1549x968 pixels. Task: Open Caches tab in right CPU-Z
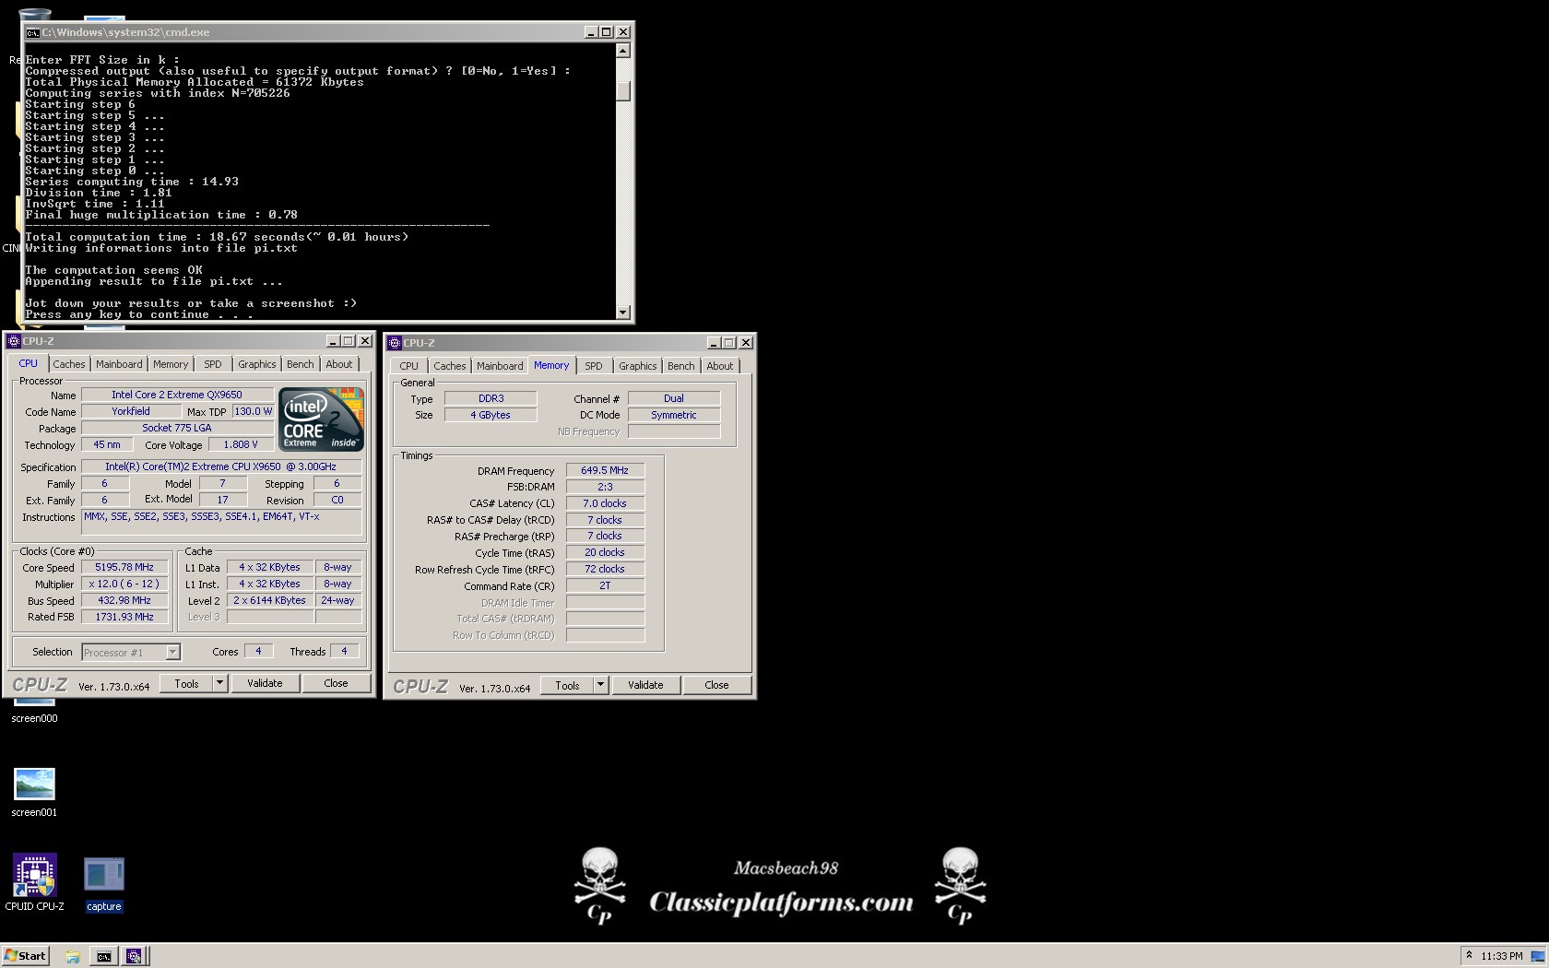tap(450, 366)
